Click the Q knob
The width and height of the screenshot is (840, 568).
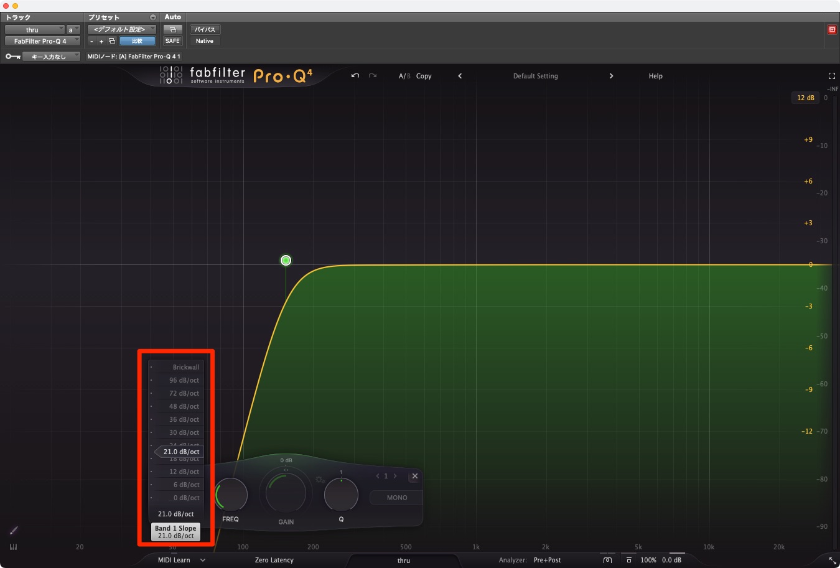(x=341, y=495)
